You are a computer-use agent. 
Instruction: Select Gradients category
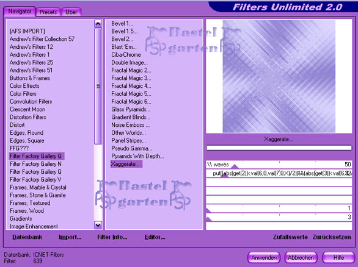[x=21, y=219]
